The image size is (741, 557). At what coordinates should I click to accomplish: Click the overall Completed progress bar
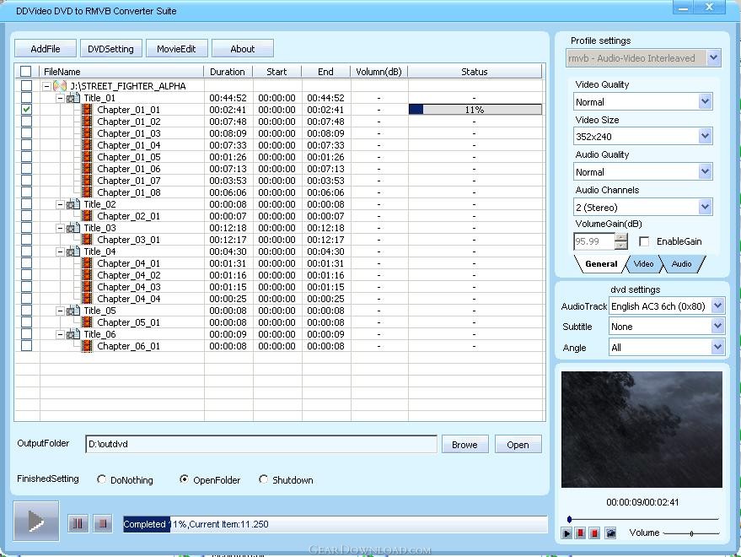335,524
